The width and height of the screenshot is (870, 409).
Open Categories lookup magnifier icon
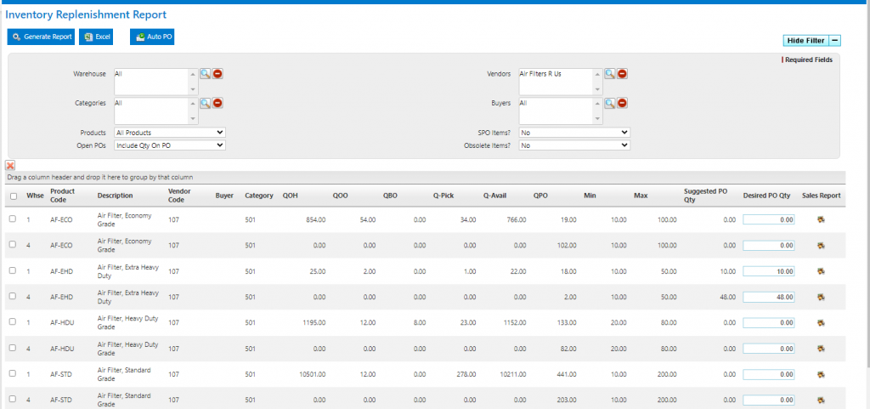pyautogui.click(x=206, y=103)
